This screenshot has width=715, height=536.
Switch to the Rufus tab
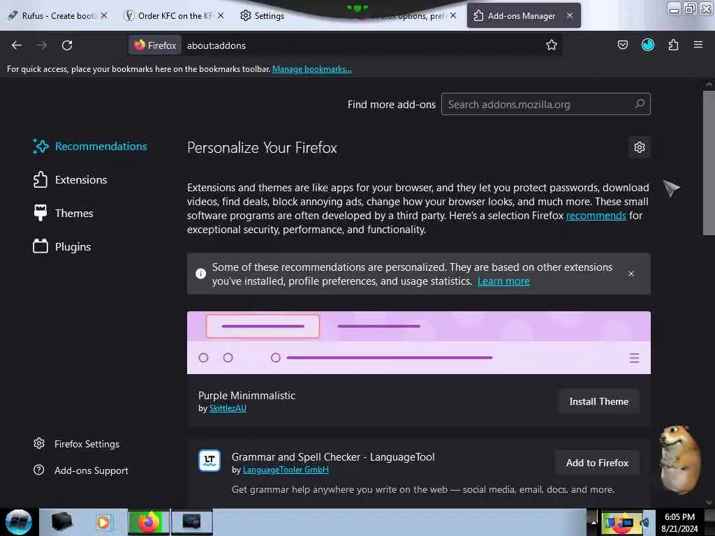(x=58, y=15)
